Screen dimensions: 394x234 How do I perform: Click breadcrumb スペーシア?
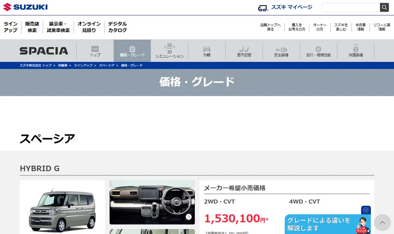coord(107,65)
